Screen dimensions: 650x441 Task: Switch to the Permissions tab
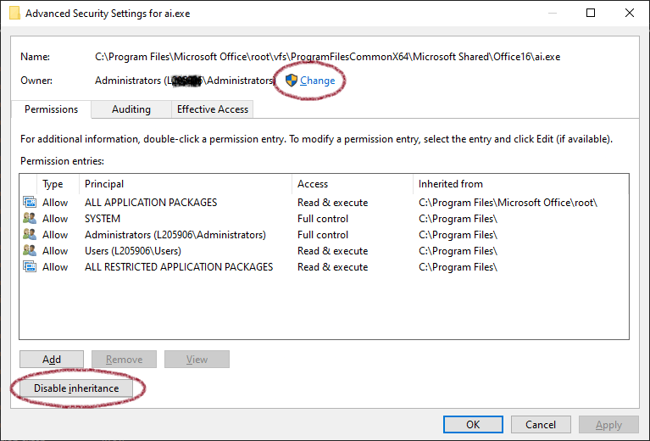[x=51, y=109]
